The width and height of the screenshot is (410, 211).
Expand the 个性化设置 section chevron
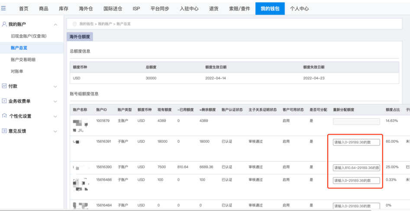55,116
